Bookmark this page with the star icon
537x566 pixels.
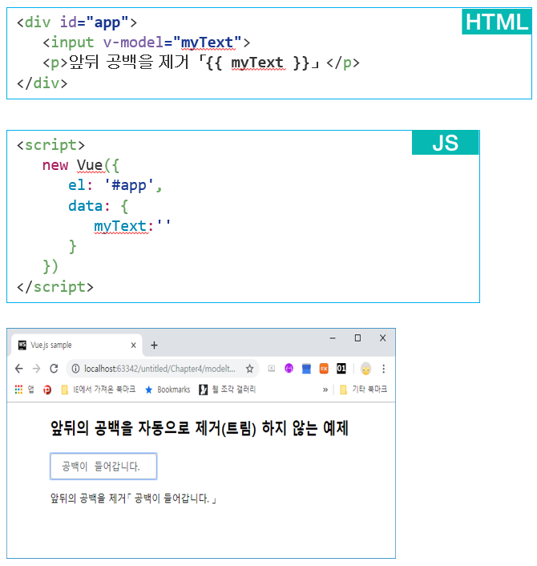249,369
